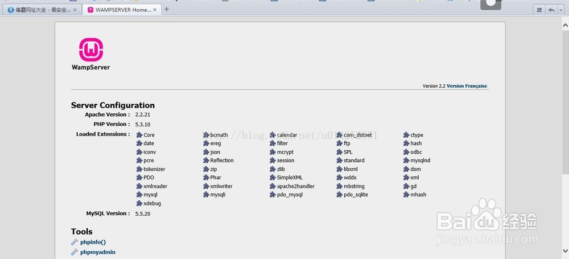The height and width of the screenshot is (259, 569).
Task: Click the scrollbar down arrow
Action: click(565, 250)
